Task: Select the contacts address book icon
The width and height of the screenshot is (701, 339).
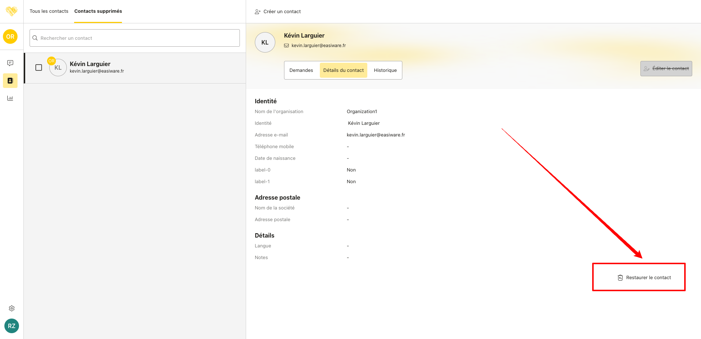Action: 10,81
